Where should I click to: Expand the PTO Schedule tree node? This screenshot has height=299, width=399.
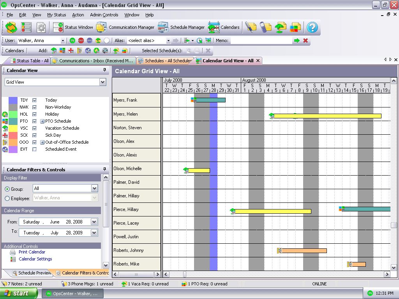click(42, 121)
